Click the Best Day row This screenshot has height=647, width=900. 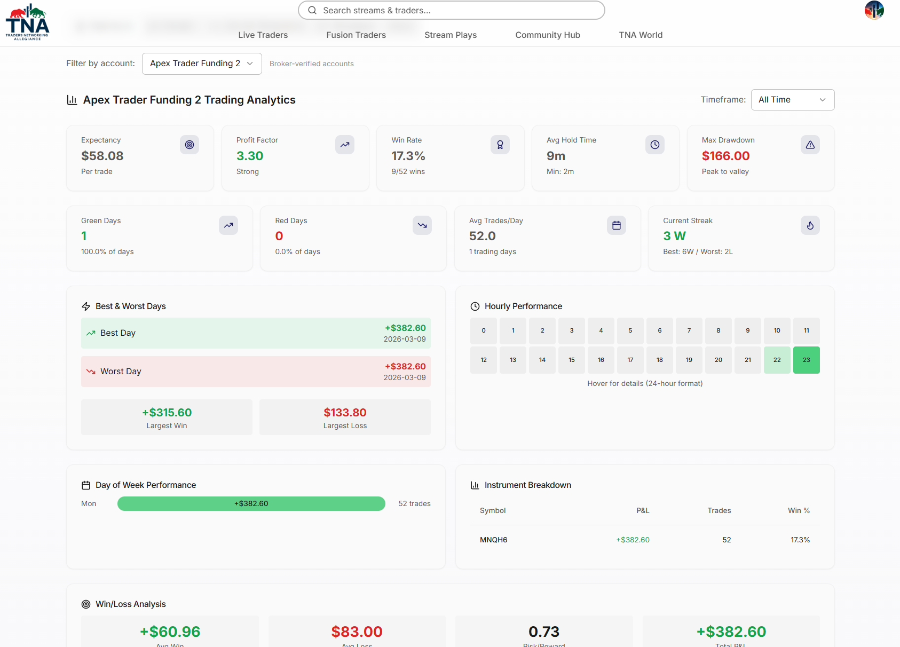pyautogui.click(x=256, y=333)
